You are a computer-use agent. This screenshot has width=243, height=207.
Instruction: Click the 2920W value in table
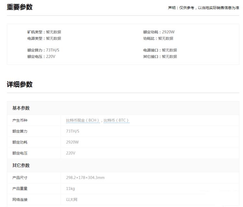click(x=72, y=142)
